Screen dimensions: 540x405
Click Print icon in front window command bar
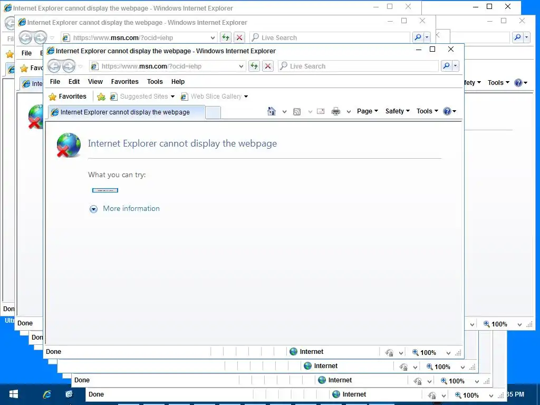pos(336,111)
